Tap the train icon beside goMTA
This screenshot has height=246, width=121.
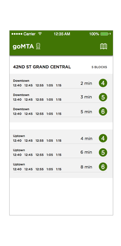(38, 47)
